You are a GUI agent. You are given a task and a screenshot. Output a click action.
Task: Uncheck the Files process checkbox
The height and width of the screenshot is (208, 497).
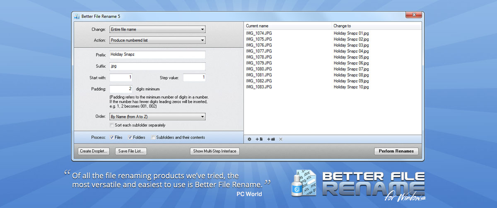pyautogui.click(x=111, y=137)
